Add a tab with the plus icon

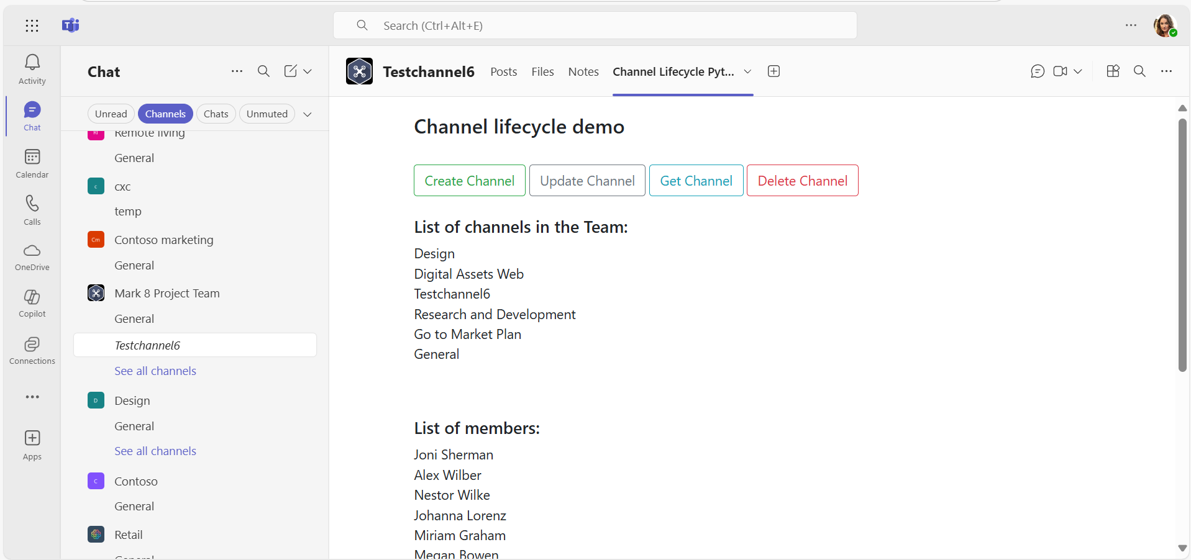tap(773, 71)
